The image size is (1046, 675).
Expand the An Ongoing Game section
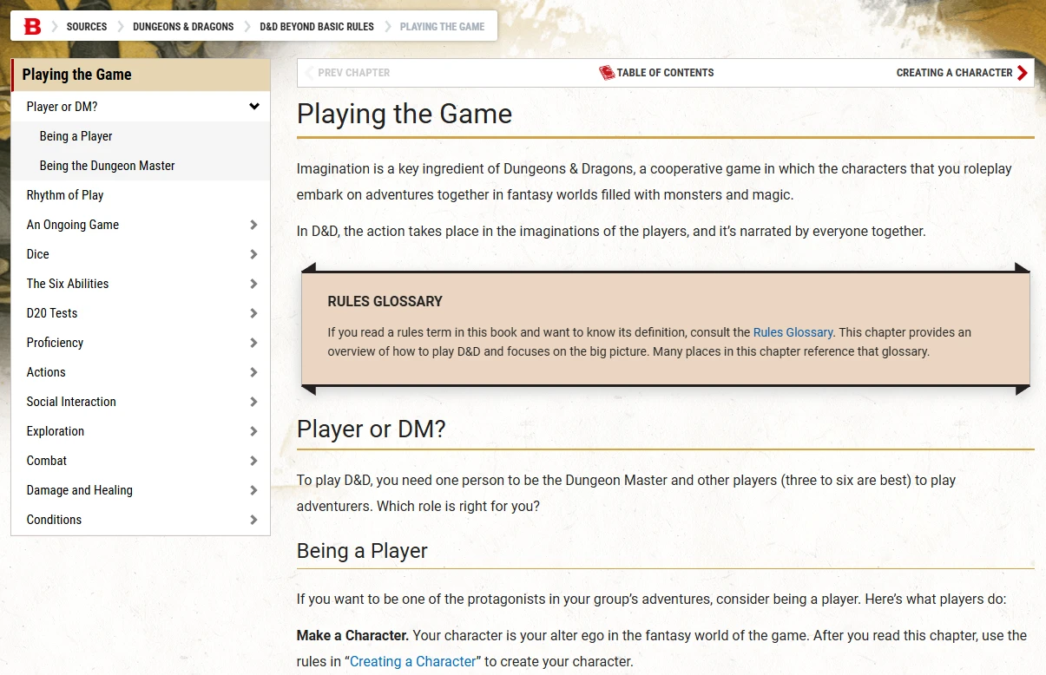pyautogui.click(x=253, y=225)
